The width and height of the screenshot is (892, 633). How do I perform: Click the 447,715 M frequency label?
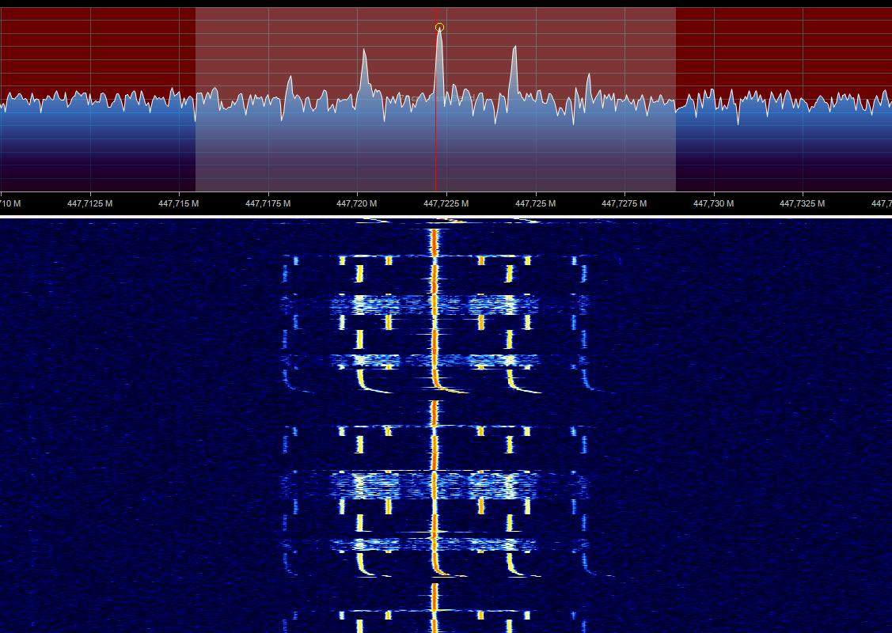179,203
